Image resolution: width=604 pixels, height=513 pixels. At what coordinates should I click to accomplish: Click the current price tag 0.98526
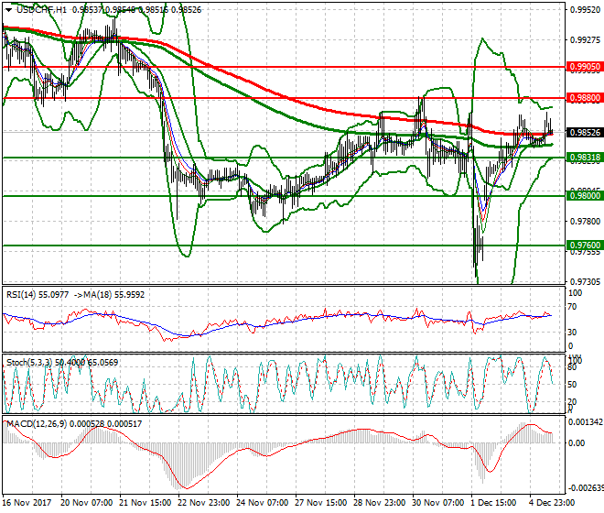click(x=583, y=133)
